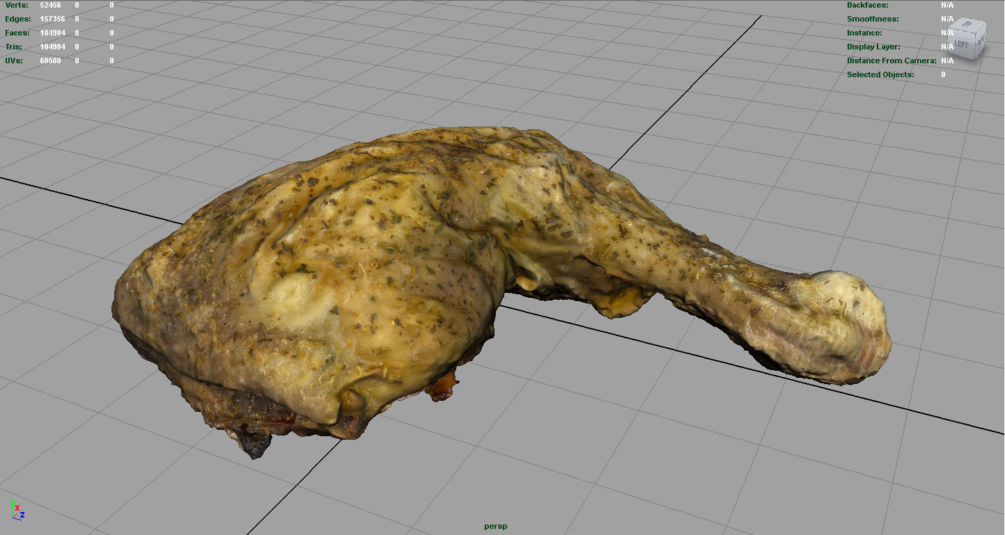Click the Distance From Camera: label
Image resolution: width=1005 pixels, height=535 pixels.
point(891,61)
